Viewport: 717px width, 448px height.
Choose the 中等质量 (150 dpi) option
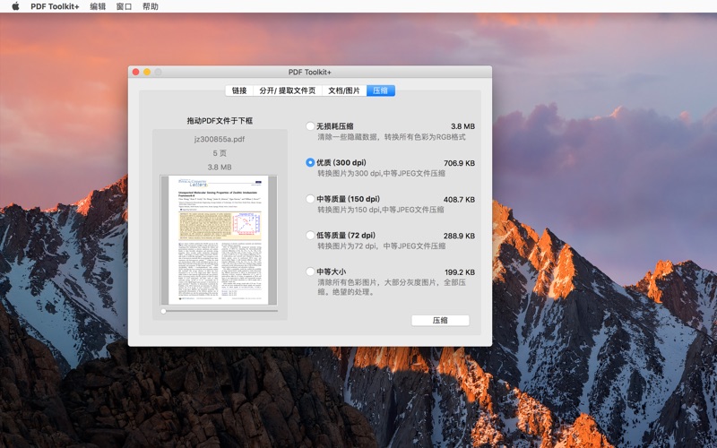(x=310, y=199)
